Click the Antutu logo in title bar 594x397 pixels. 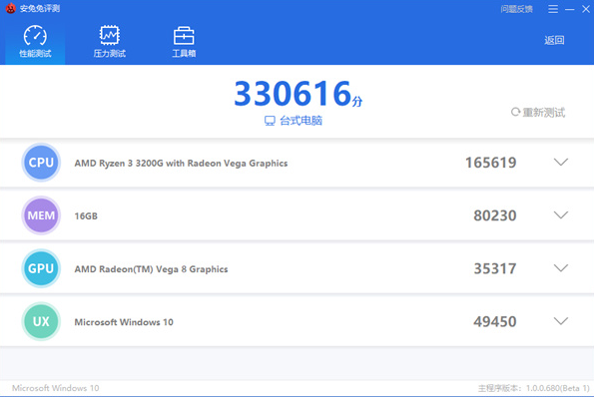[11, 8]
